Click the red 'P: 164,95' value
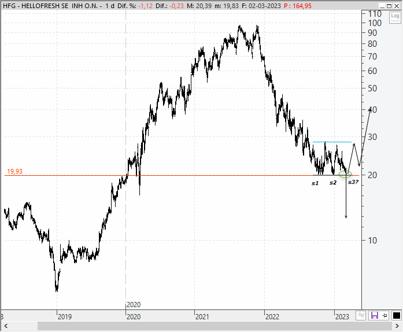 tap(298, 6)
